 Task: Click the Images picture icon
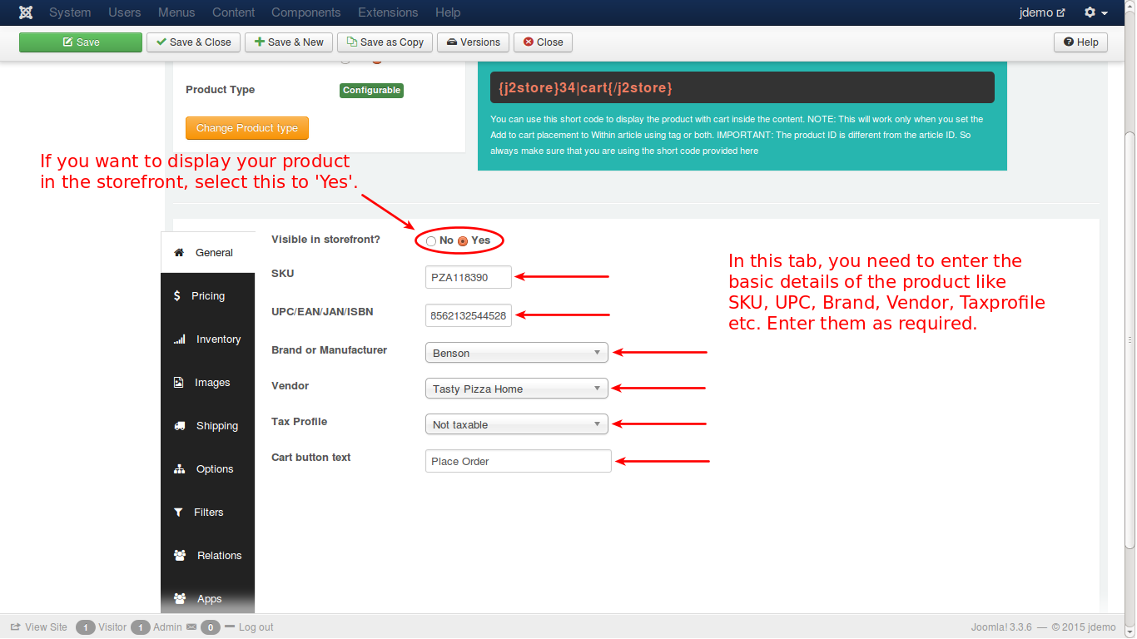tap(178, 383)
